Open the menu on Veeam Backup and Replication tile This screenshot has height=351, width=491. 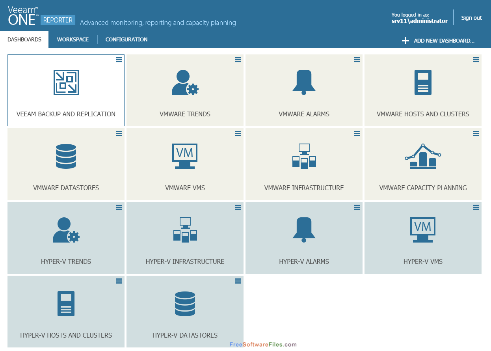click(119, 60)
